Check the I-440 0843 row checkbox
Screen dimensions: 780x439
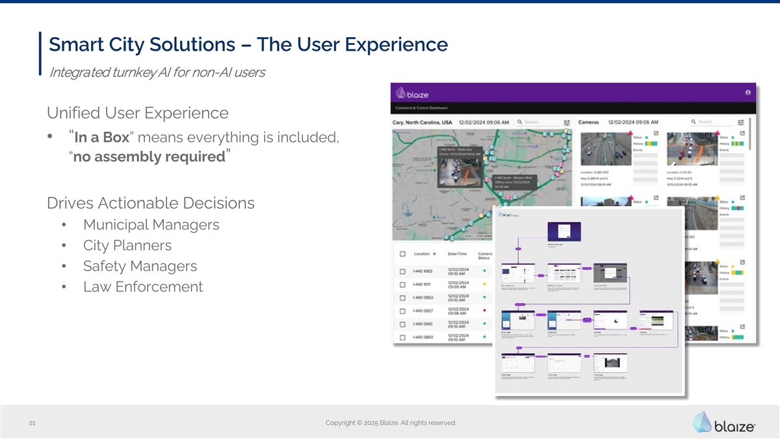pos(403,337)
